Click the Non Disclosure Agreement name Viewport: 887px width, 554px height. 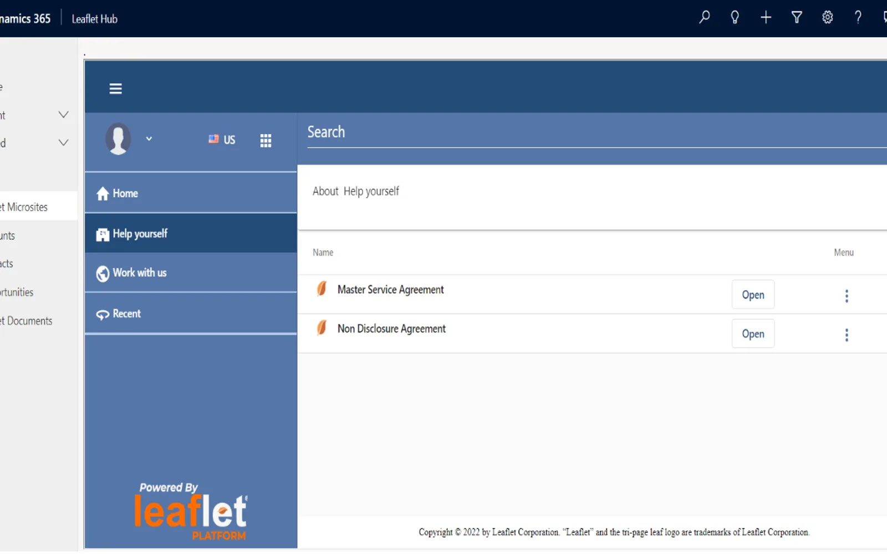(391, 329)
